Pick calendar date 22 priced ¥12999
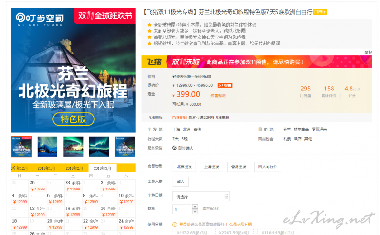Screen dimensions: 380x235 pyautogui.click(x=91, y=224)
